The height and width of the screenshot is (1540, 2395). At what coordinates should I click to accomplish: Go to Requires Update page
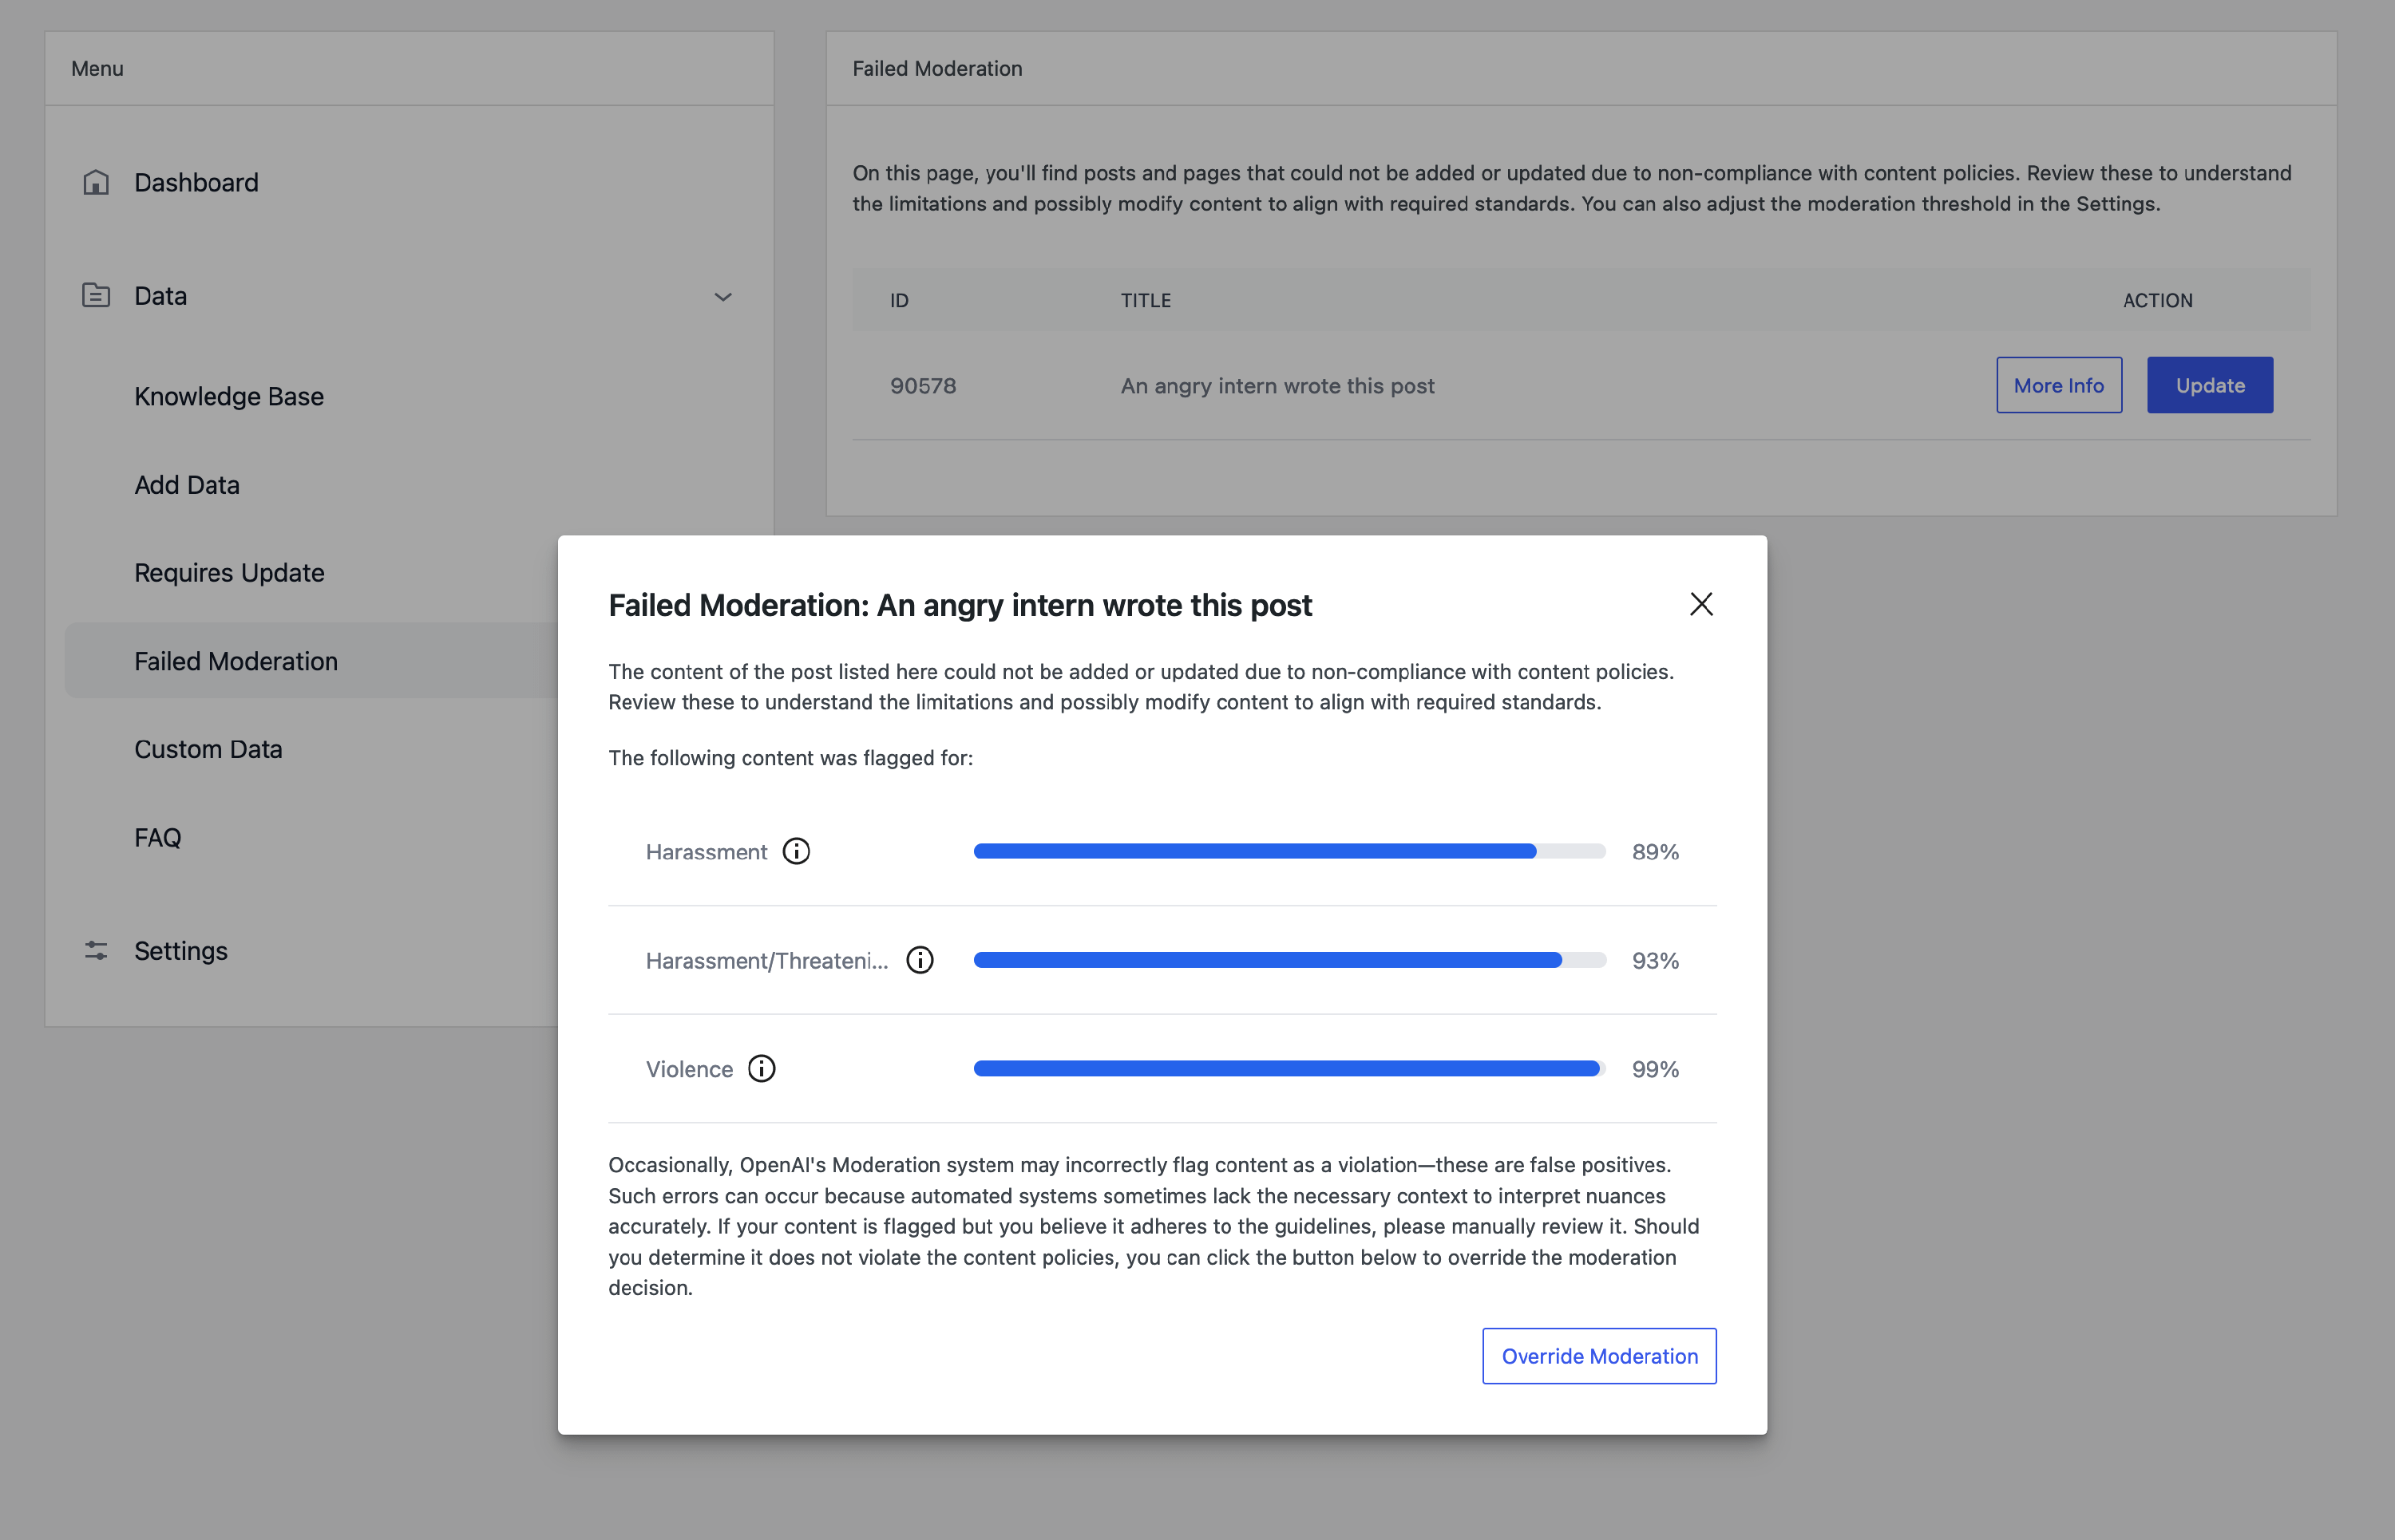229,572
